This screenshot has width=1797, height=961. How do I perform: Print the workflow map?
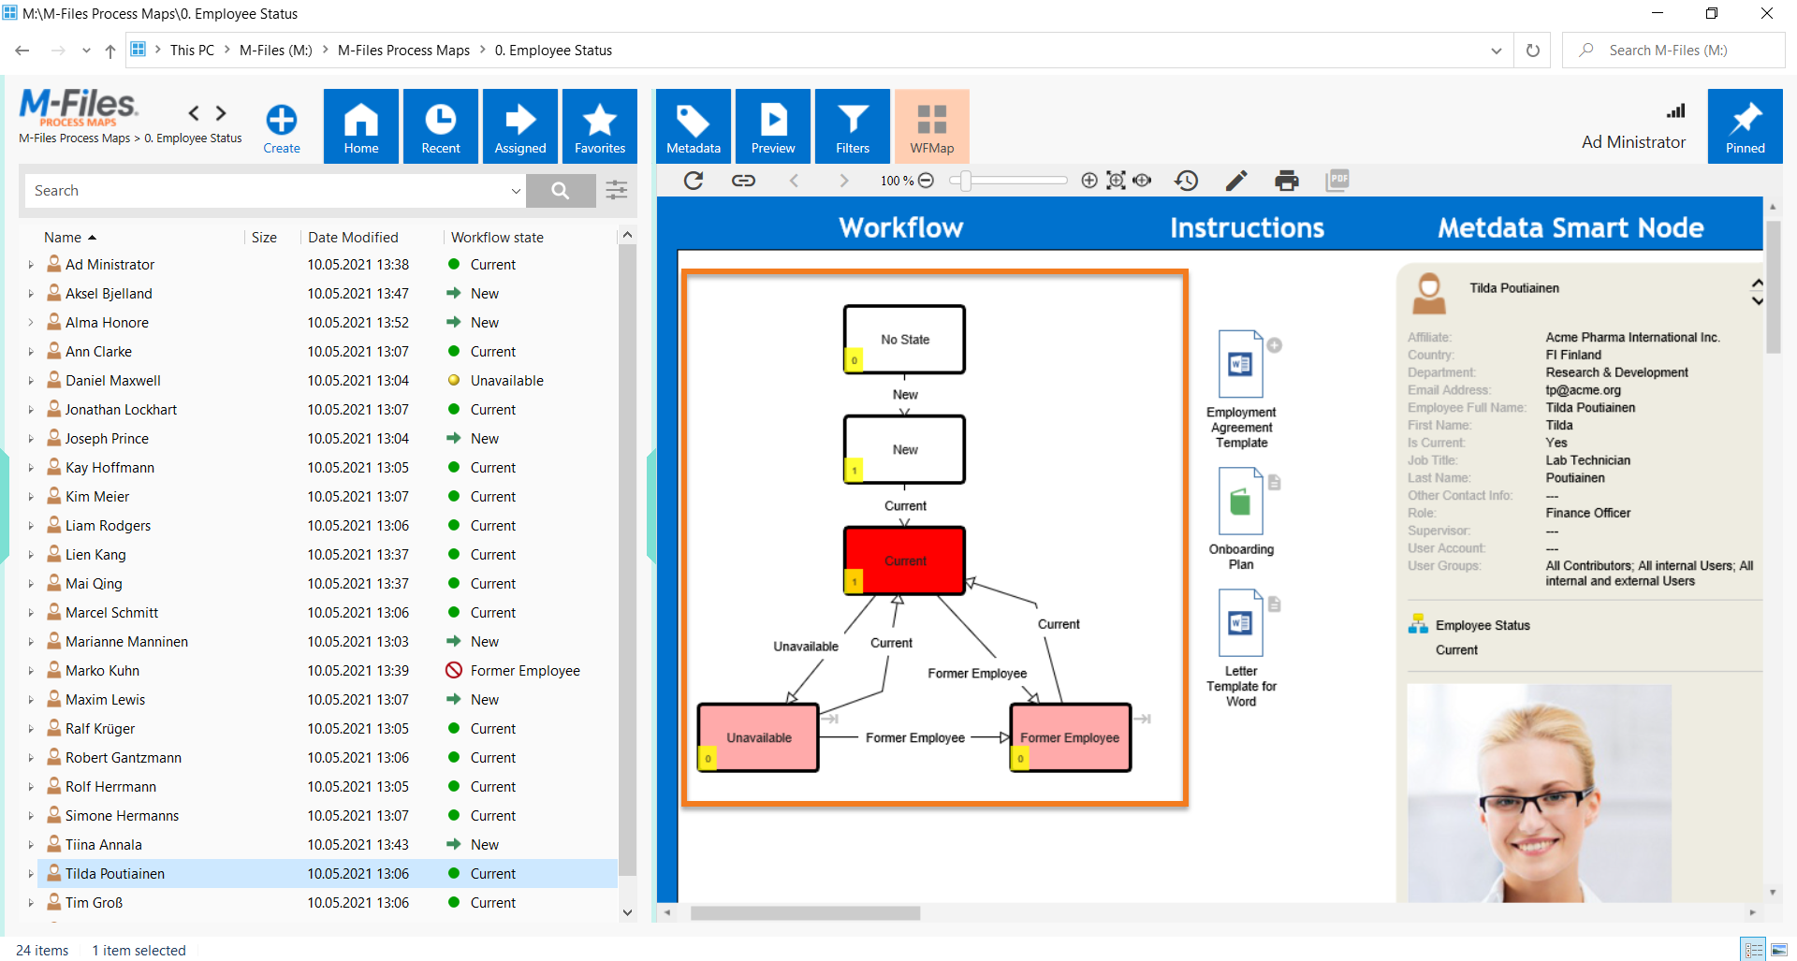click(x=1287, y=181)
